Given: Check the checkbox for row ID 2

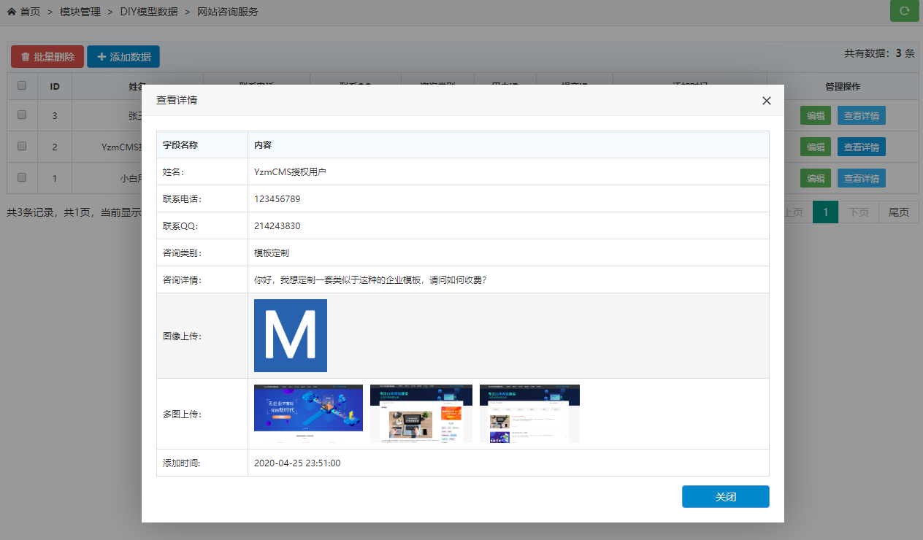Looking at the screenshot, I should tap(22, 147).
